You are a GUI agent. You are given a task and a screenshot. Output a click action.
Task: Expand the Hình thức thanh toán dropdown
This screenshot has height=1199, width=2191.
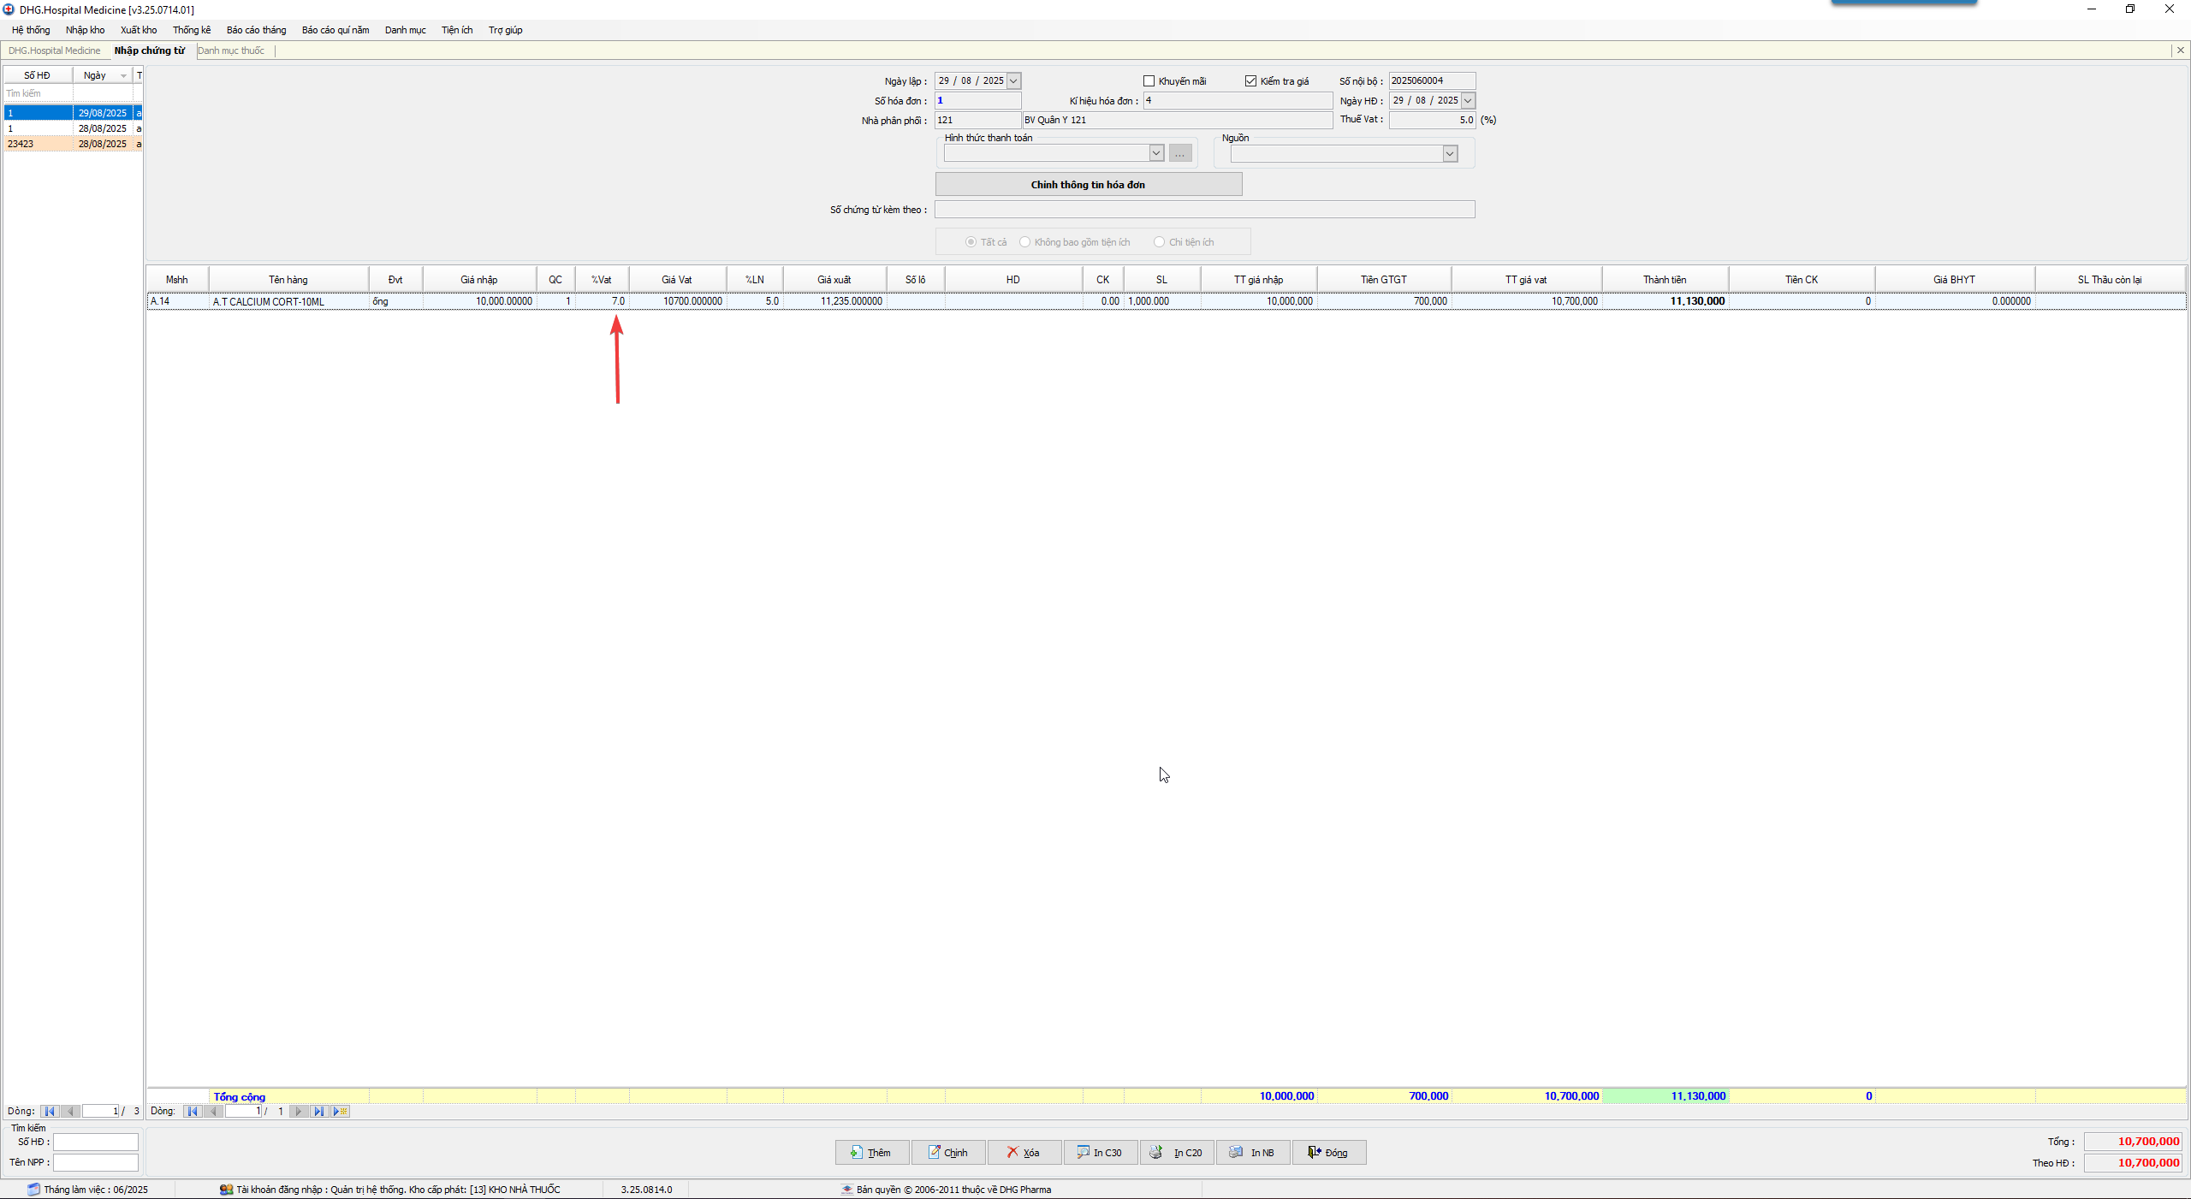click(x=1155, y=153)
